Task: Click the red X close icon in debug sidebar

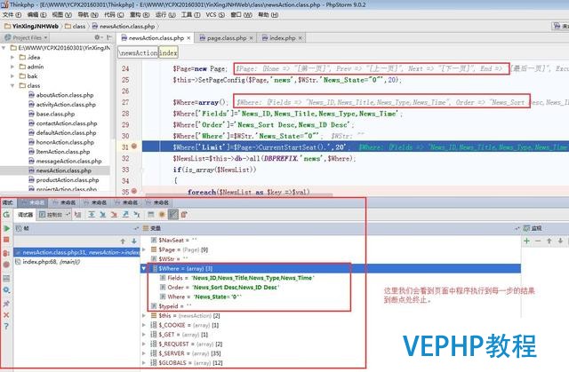Action: (6, 315)
